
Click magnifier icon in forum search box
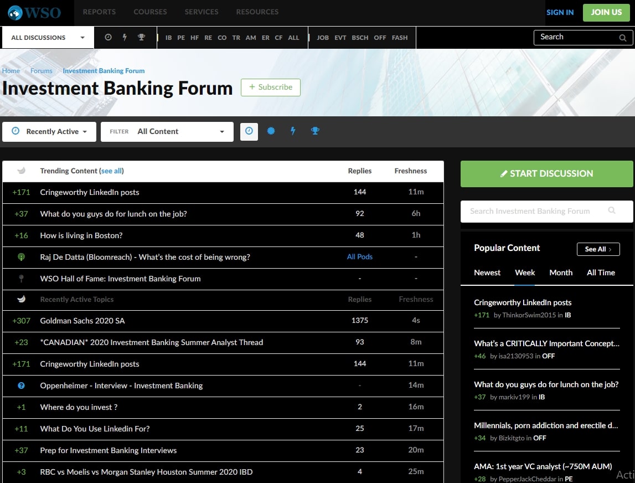[612, 210]
